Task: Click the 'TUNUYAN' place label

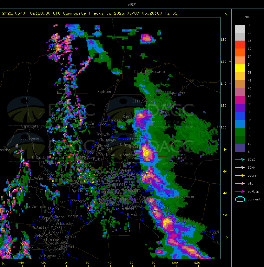Action: (x=67, y=247)
